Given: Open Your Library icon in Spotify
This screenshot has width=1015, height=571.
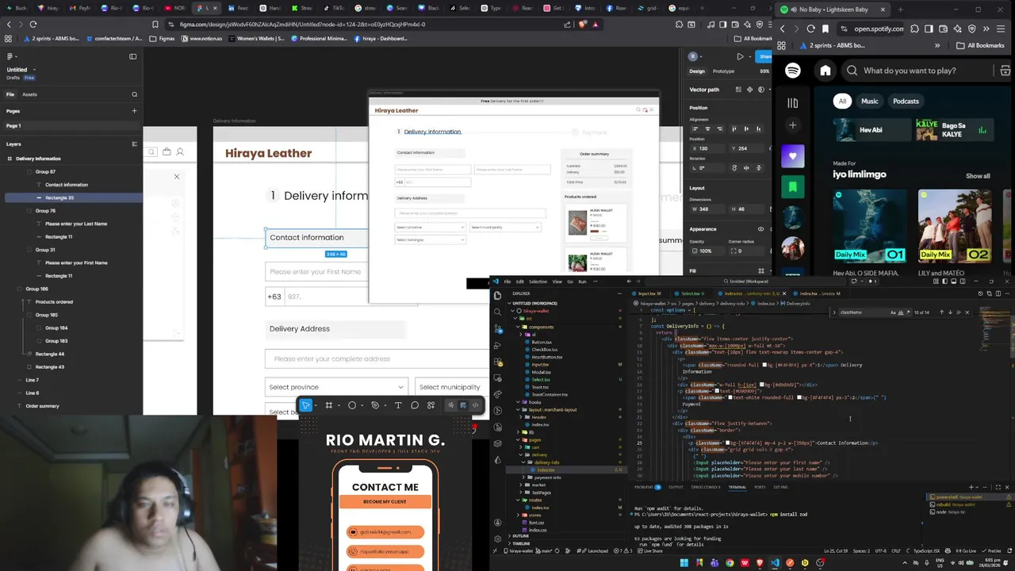Looking at the screenshot, I should 792,102.
